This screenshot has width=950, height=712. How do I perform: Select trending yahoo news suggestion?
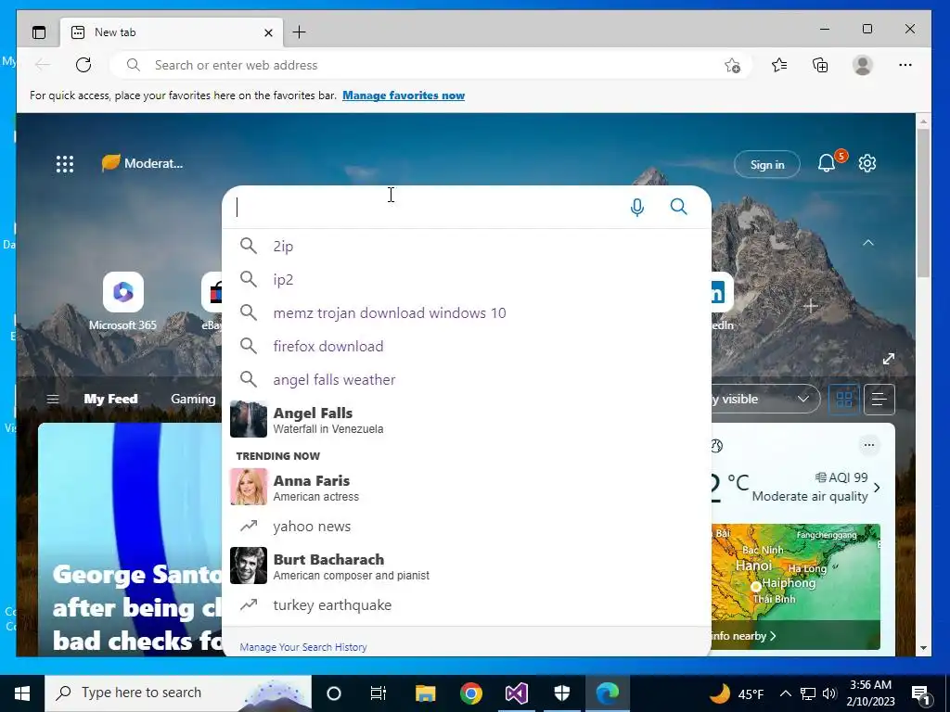click(x=467, y=527)
